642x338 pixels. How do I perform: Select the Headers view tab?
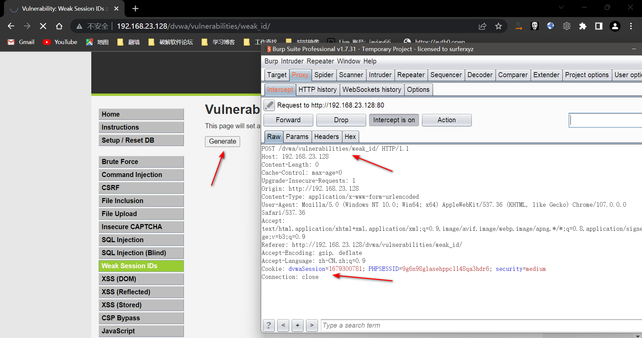(326, 137)
